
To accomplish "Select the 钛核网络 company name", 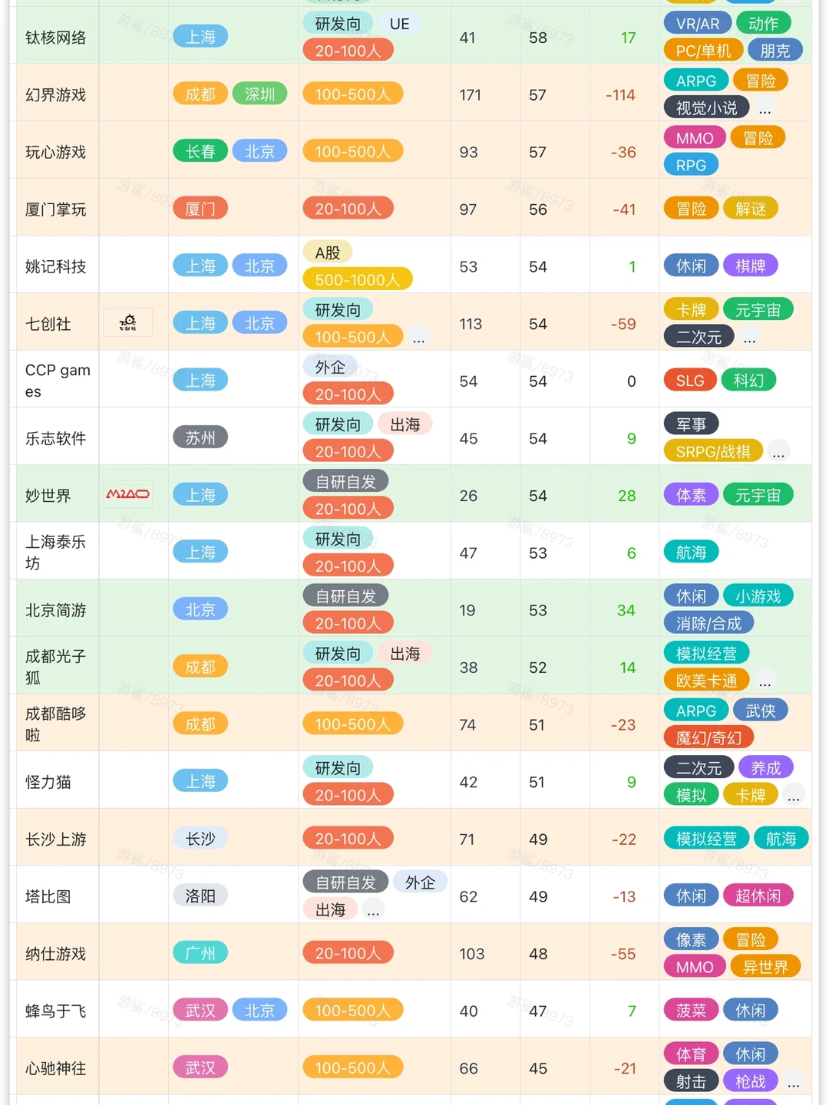I will pos(56,38).
